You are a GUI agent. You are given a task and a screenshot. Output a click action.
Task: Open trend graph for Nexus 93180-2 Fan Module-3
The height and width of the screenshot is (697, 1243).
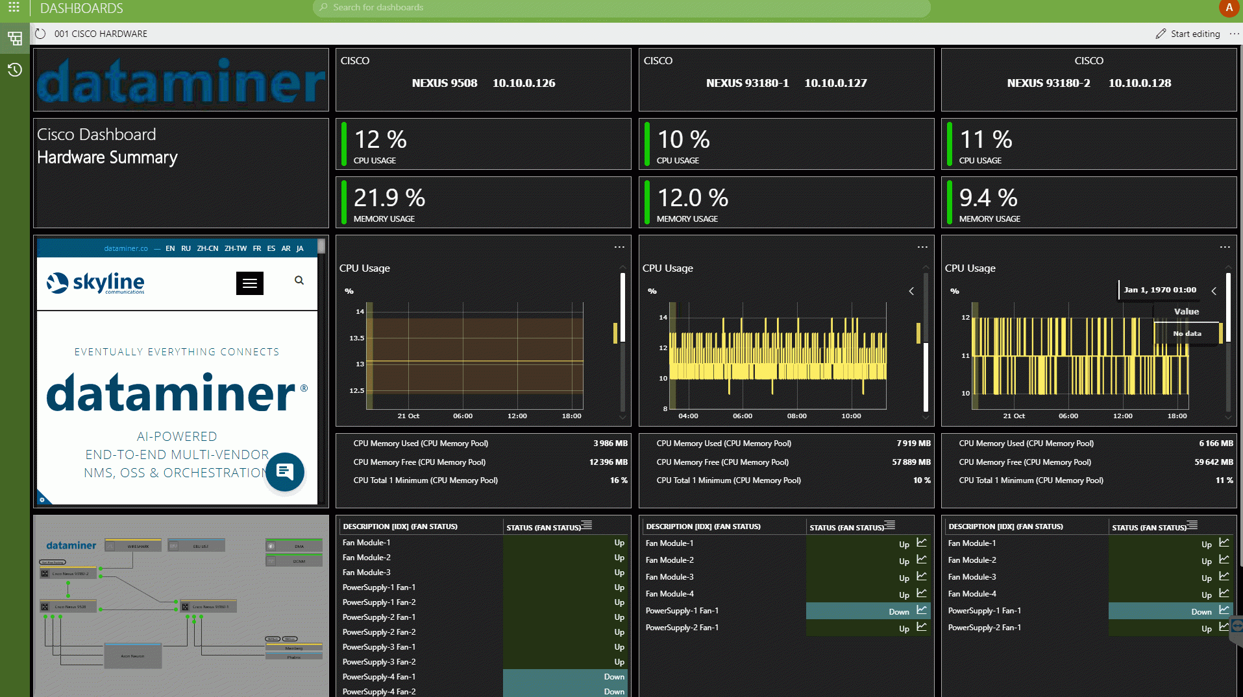point(1224,576)
